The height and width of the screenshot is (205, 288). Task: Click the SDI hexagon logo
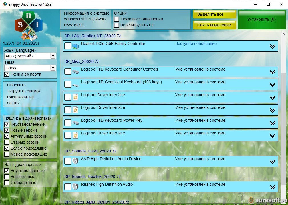29,26
